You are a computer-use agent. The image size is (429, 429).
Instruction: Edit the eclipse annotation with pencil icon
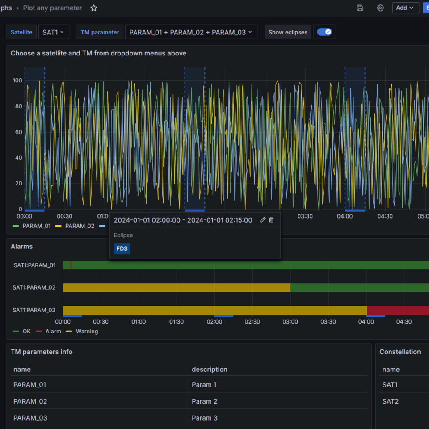tap(263, 220)
